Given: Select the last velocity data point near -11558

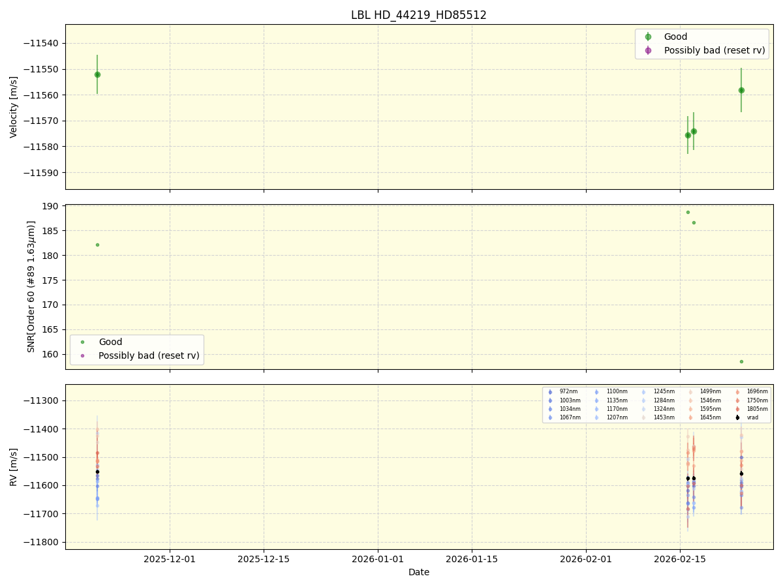Looking at the screenshot, I should [741, 90].
